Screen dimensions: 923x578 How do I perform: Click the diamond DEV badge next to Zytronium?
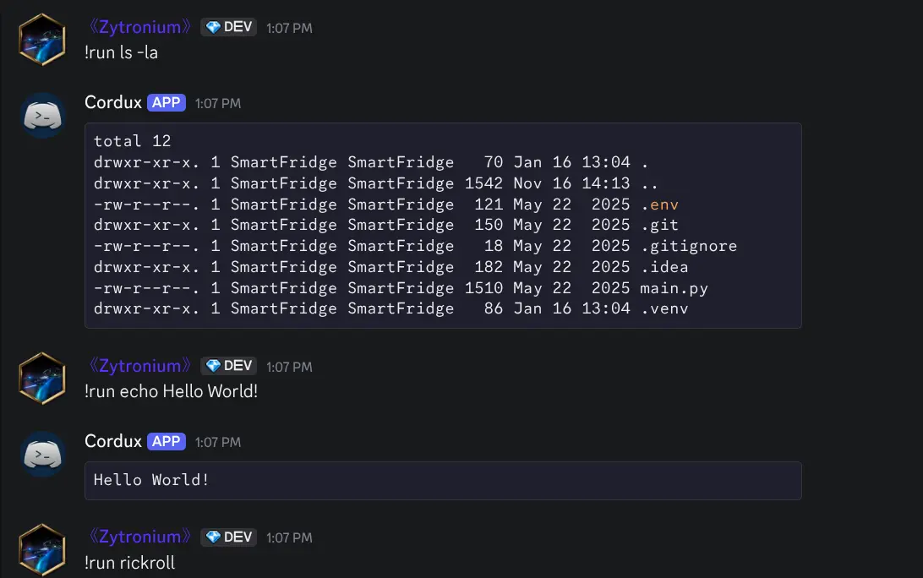[228, 26]
